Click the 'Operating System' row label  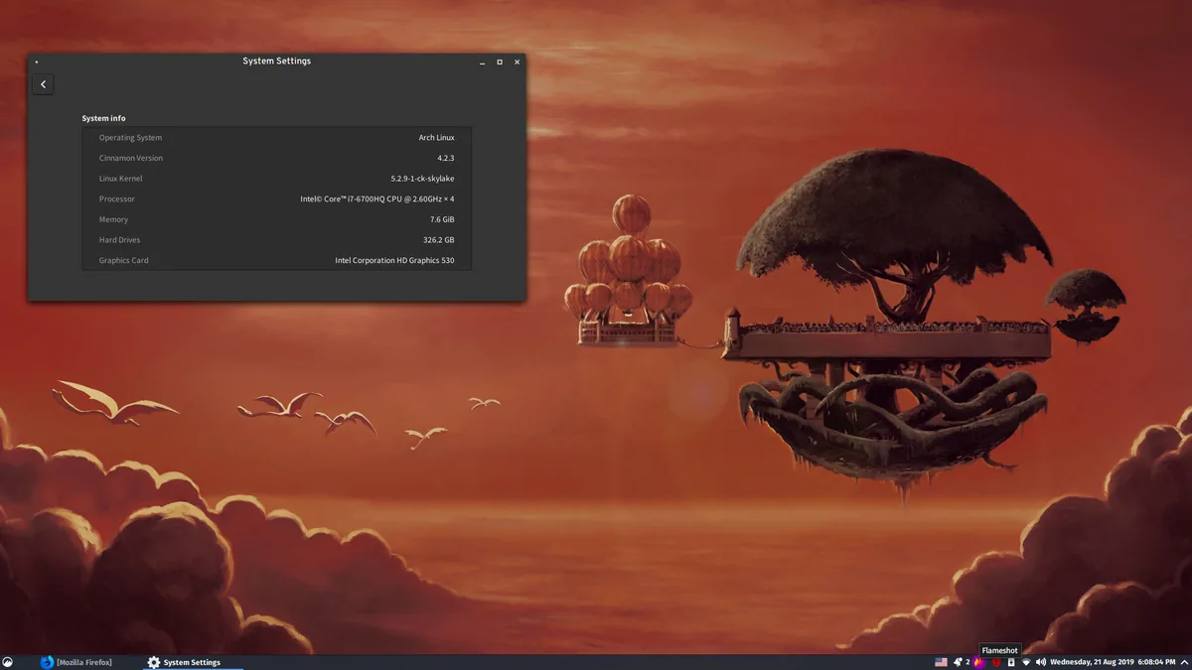(x=130, y=138)
